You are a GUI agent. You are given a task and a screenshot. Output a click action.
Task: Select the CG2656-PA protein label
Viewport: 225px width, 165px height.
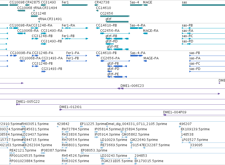pyautogui.click(x=110, y=58)
